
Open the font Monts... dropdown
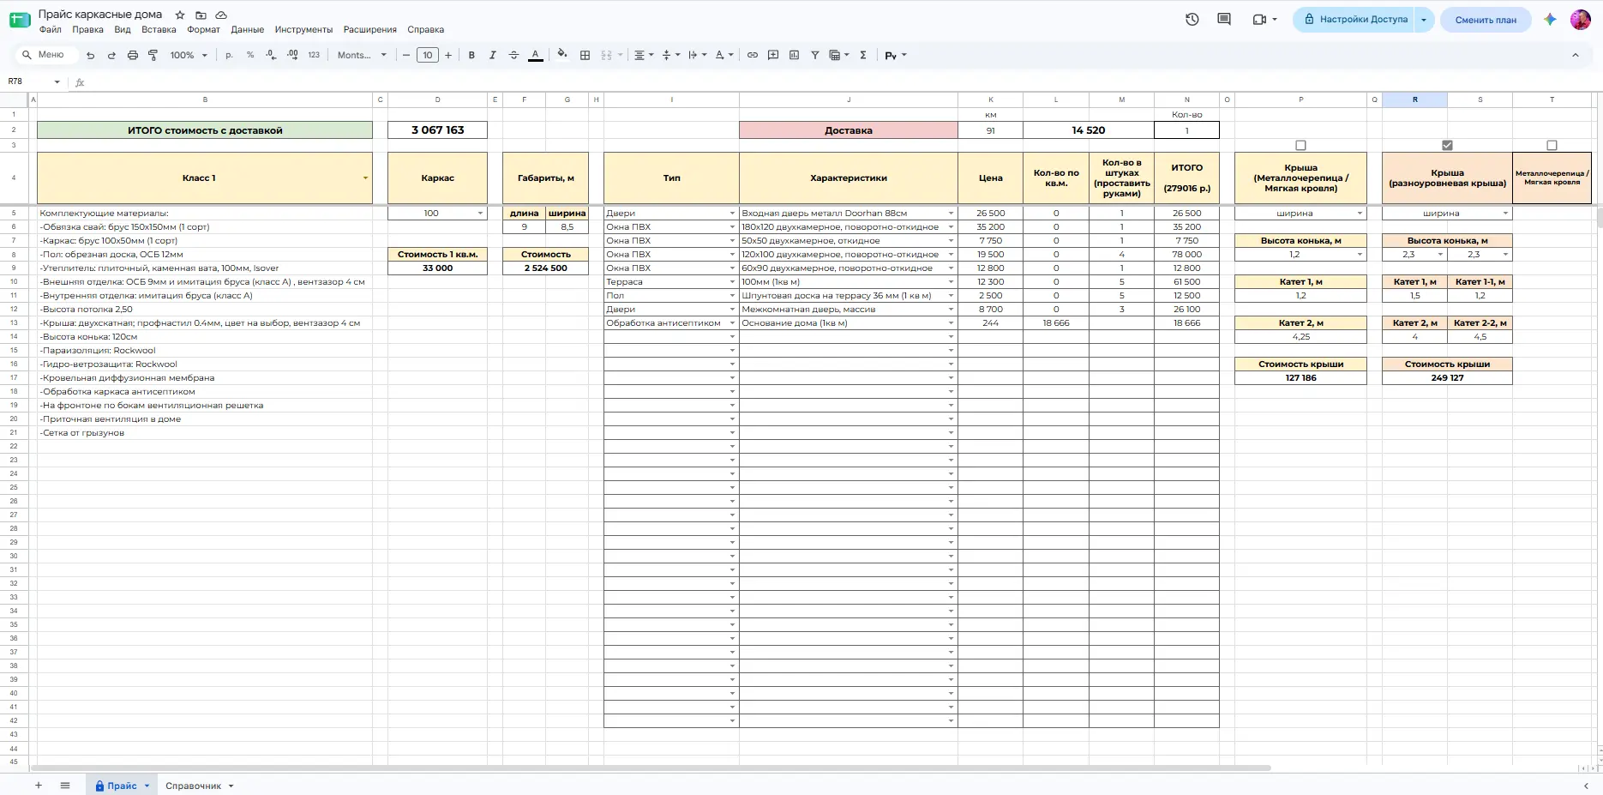[362, 55]
